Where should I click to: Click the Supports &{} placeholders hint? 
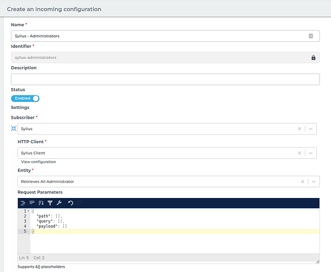[41, 267]
